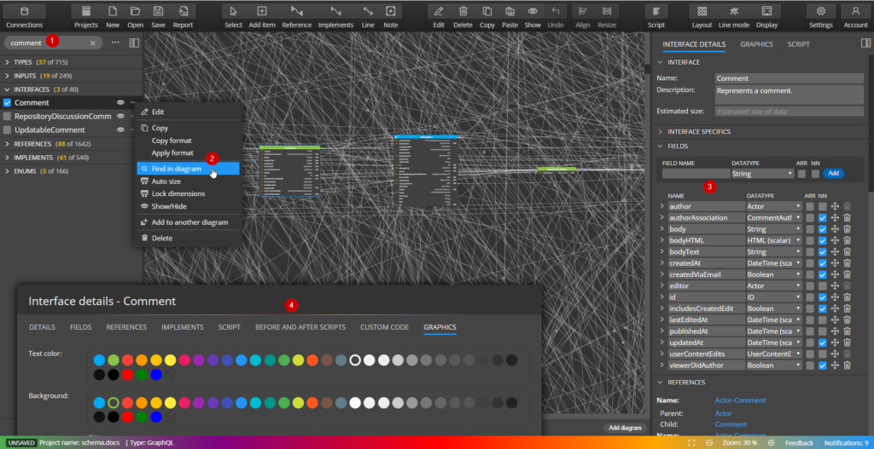874x449 pixels.
Task: Select Add to another diagram
Action: tap(189, 222)
